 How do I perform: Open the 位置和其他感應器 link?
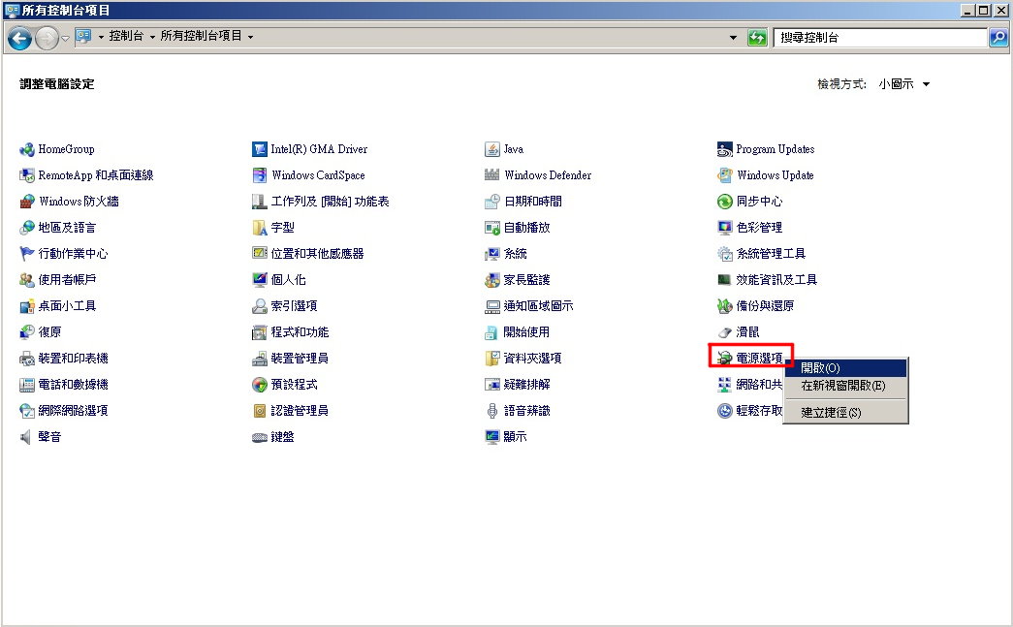(x=317, y=254)
